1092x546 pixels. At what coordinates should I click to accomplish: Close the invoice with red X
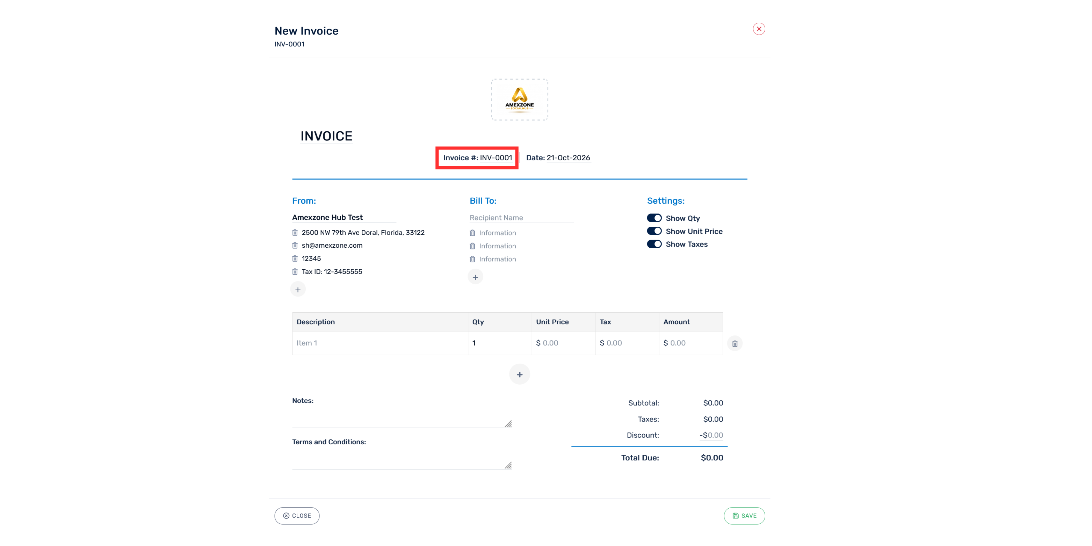point(759,29)
